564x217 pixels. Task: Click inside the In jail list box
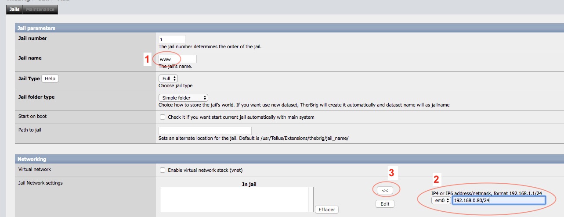point(236,200)
